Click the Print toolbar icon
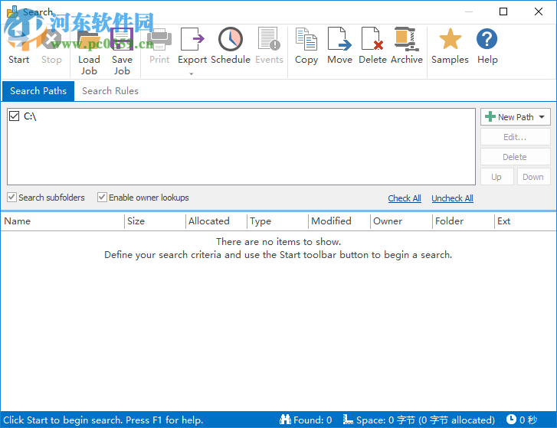557x428 pixels. click(x=159, y=39)
